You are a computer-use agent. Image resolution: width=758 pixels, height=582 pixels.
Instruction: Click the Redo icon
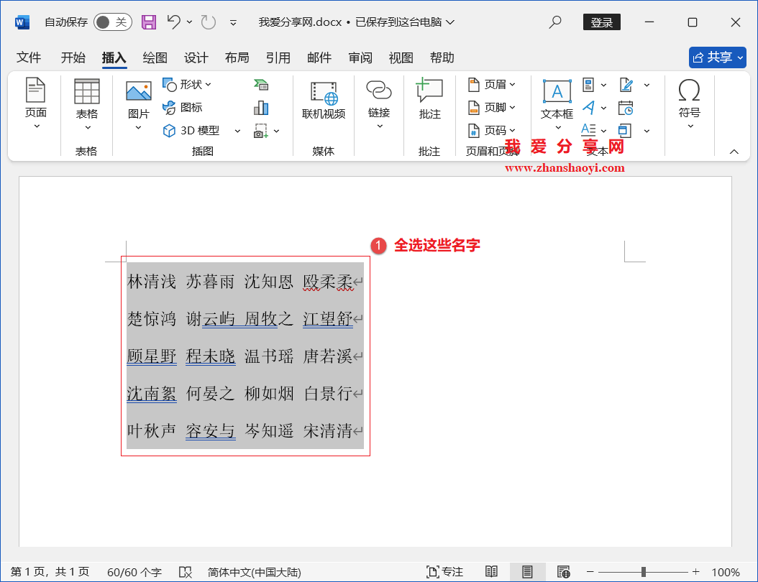[x=209, y=22]
